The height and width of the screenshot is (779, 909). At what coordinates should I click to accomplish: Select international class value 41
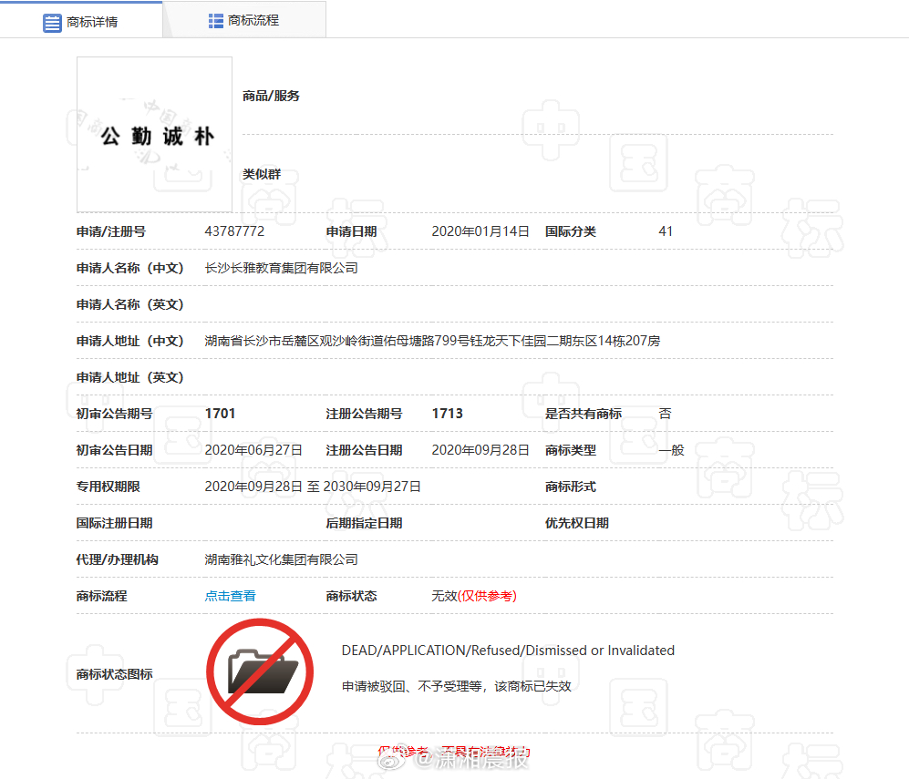pos(666,231)
